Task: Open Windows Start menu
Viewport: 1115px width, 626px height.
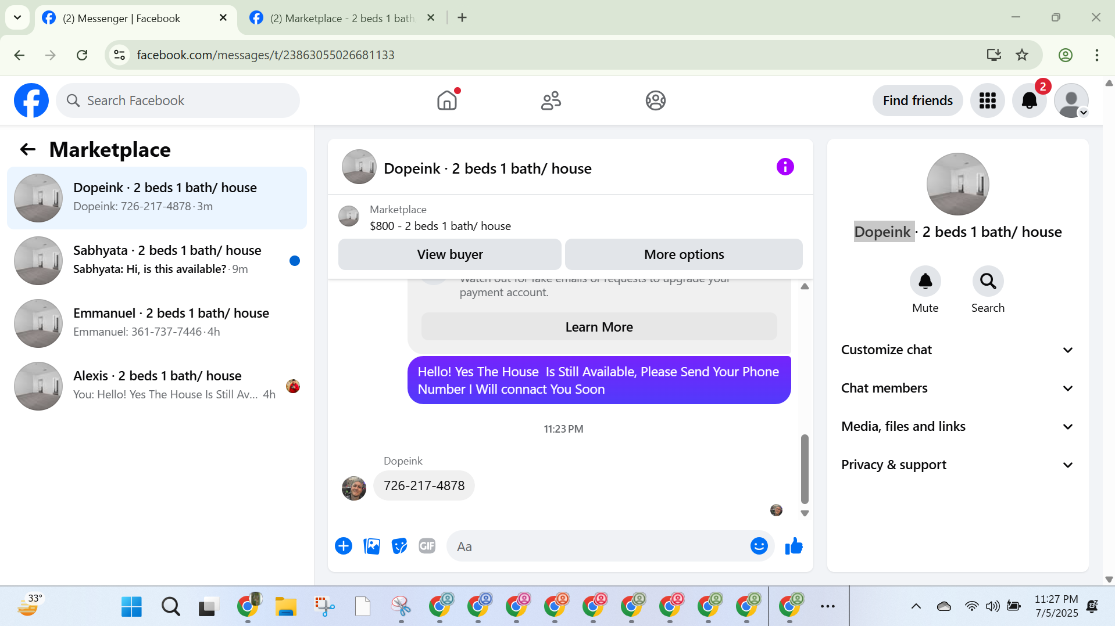Action: click(x=131, y=607)
